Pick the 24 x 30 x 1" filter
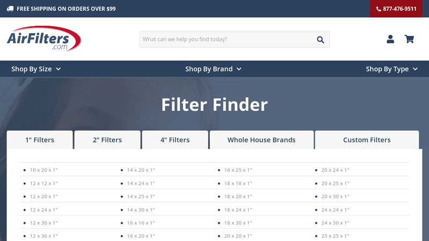The height and width of the screenshot is (241, 429). pos(336,223)
